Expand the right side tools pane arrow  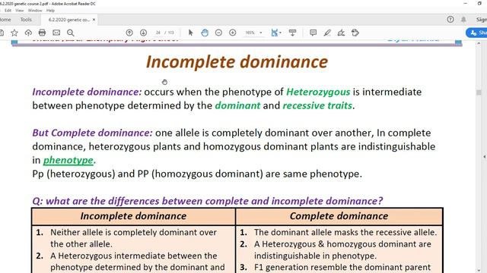pos(485,157)
